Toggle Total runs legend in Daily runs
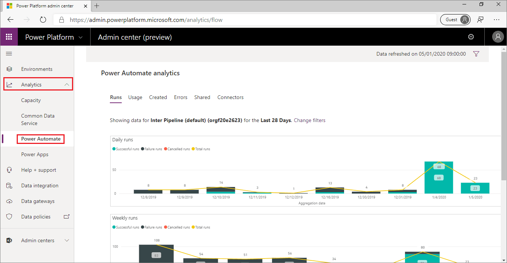 201,149
